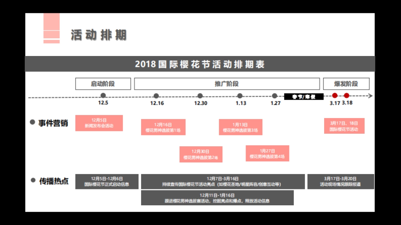Click the pink 新闻发布会活动 event box
Image resolution: width=401 pixels, height=225 pixels.
[x=99, y=123]
